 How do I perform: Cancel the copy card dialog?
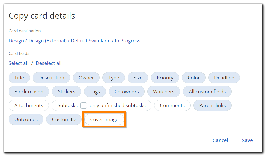pos(220,140)
